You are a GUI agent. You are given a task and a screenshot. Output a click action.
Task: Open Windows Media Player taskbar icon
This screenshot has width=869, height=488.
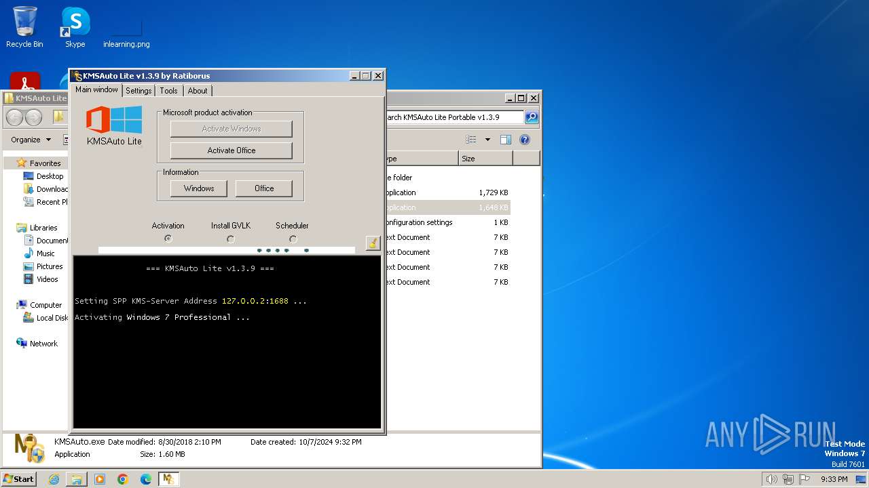tap(100, 479)
